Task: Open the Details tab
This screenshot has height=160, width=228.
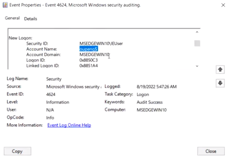Action: [x=31, y=19]
